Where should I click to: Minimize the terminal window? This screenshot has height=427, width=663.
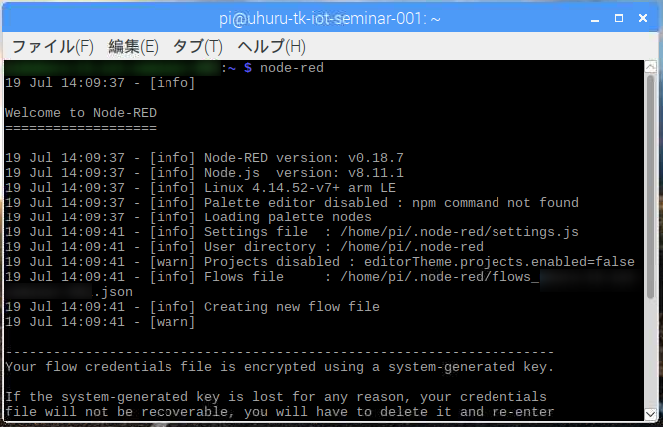(x=597, y=17)
